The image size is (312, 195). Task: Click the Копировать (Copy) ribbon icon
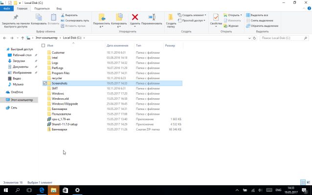[39, 20]
